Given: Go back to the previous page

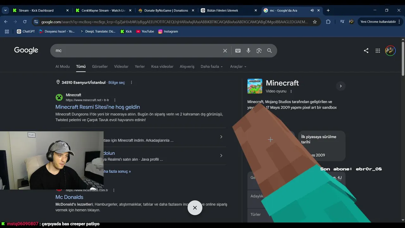Looking at the screenshot, I should pos(6,22).
